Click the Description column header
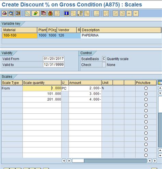 (121, 30)
